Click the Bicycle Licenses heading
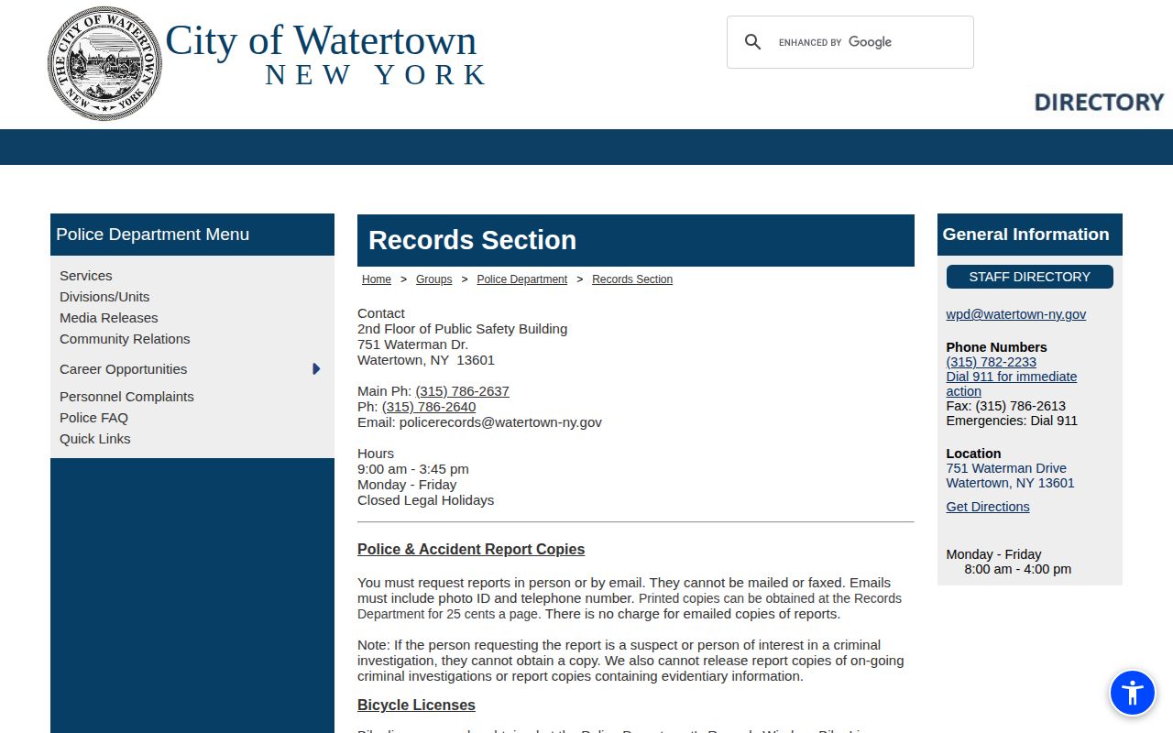Screen dimensions: 1173x733 416,706
